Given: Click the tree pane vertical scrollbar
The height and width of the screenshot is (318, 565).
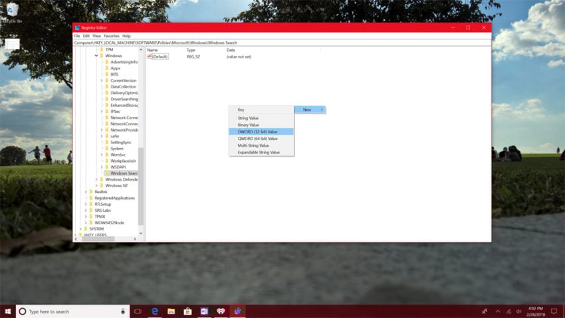Looking at the screenshot, I should [141, 141].
